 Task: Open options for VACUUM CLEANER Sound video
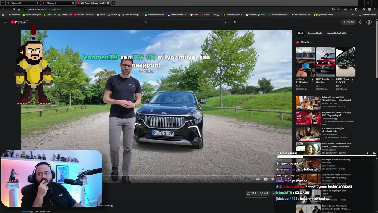(x=354, y=98)
